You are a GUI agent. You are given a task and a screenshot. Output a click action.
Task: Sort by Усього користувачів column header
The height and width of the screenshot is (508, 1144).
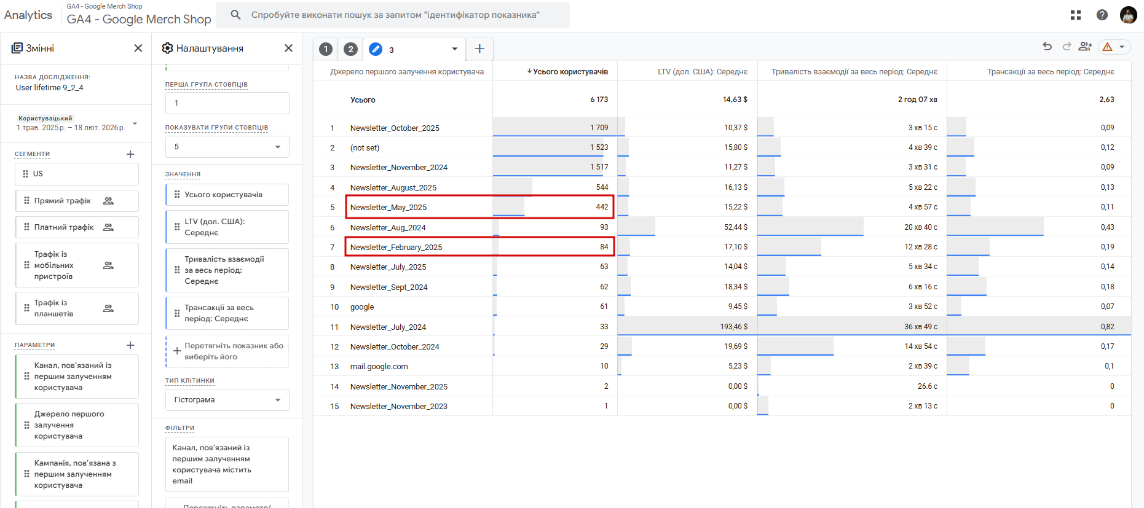tap(569, 72)
